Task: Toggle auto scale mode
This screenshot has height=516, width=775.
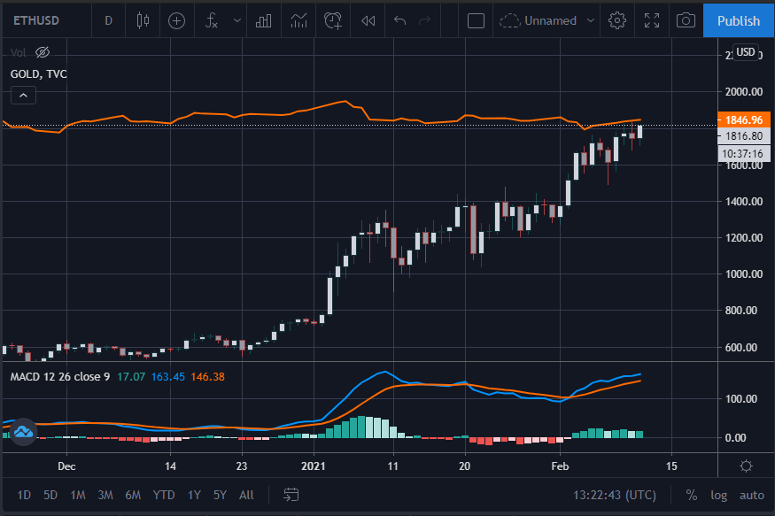Action: pos(752,495)
